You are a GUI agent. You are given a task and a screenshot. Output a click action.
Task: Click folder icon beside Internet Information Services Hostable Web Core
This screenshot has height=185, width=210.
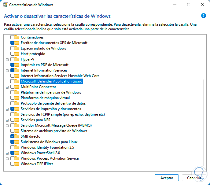pos(17,76)
